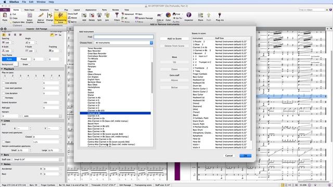Image resolution: width=333 pixels, height=187 pixels.
Task: Click the Split bars icon
Action: click(x=99, y=16)
